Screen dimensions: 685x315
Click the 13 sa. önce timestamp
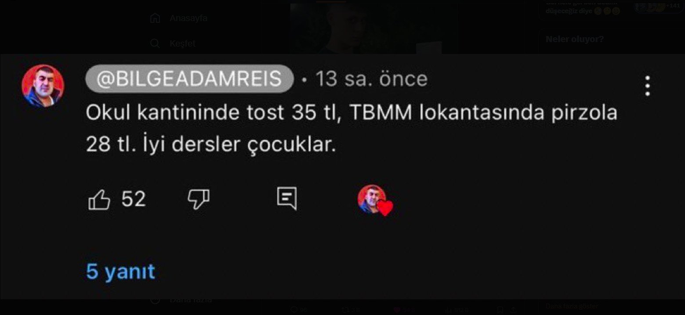click(371, 79)
